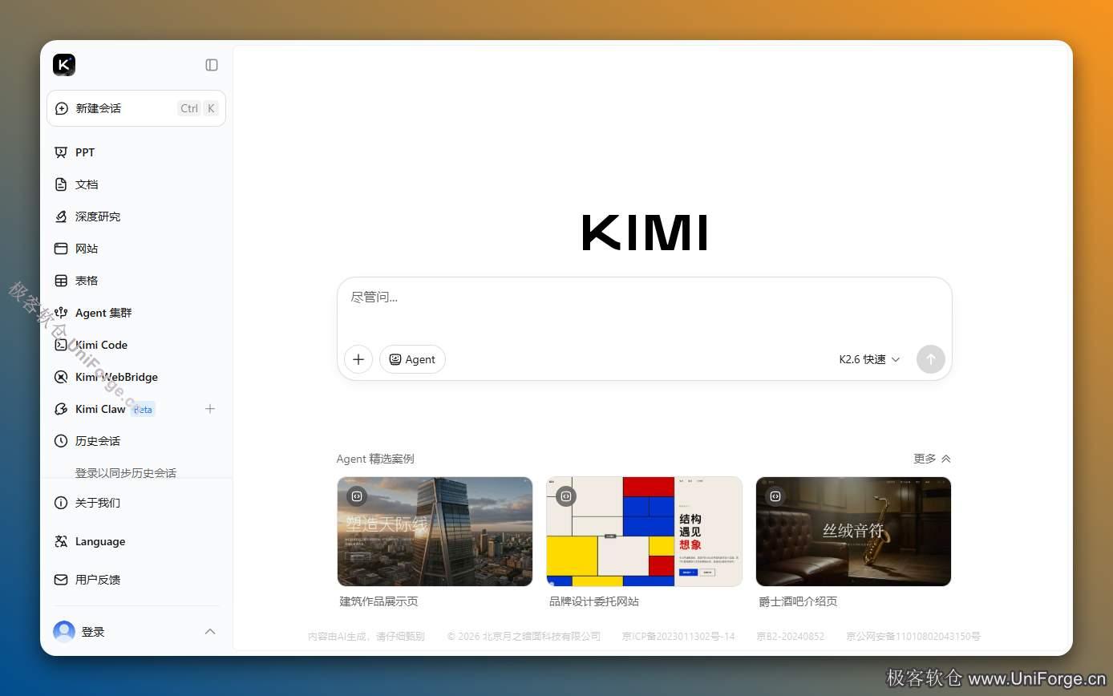Click the KIMI wordmark logo
This screenshot has height=696, width=1113.
645,233
